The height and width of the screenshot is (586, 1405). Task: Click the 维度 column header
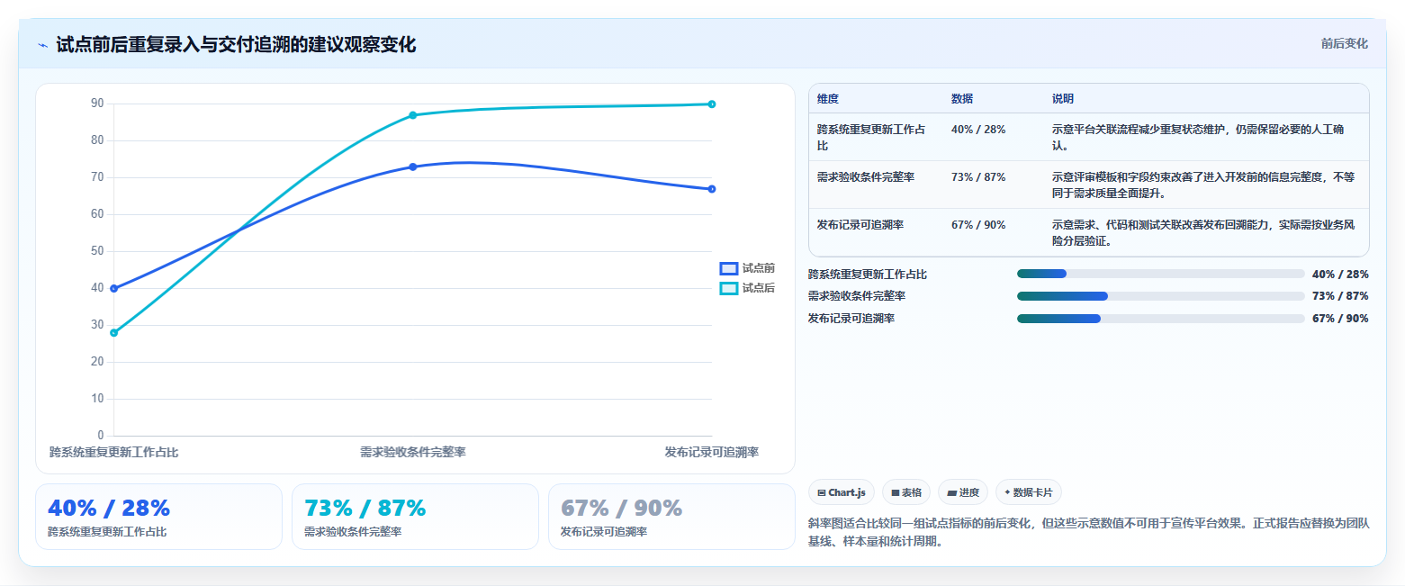pyautogui.click(x=828, y=99)
